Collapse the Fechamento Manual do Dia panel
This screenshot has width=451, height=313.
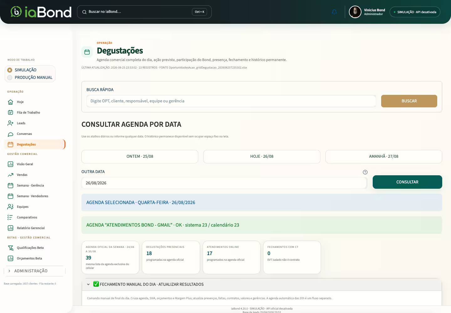[x=88, y=285]
